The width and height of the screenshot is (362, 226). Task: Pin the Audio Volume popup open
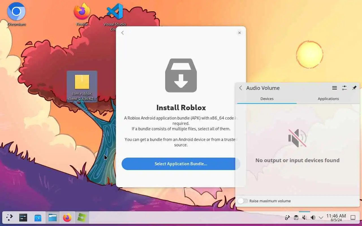[354, 88]
